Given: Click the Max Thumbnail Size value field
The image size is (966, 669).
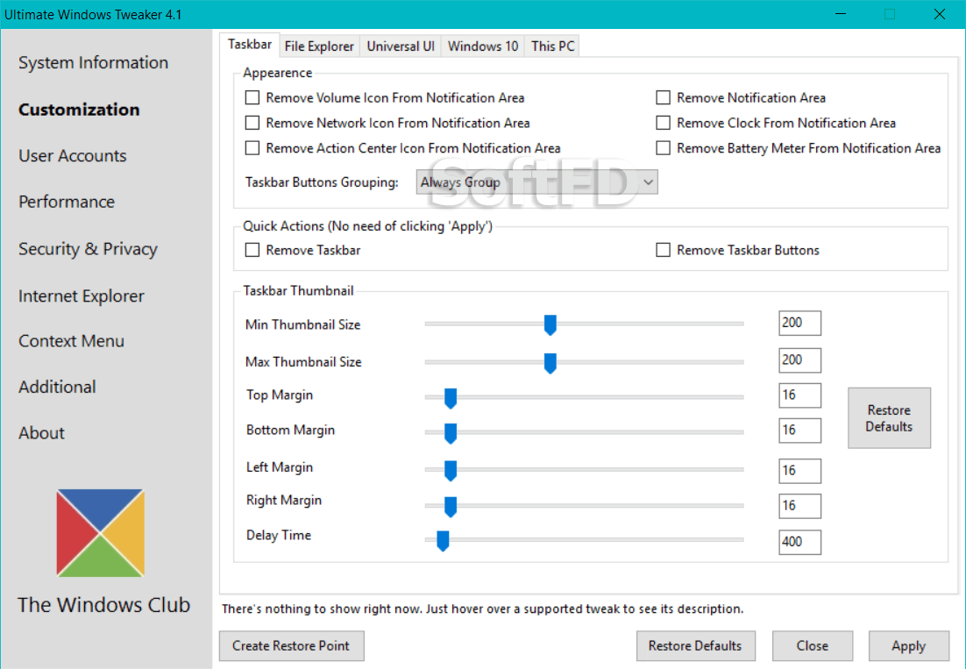Looking at the screenshot, I should pyautogui.click(x=799, y=359).
